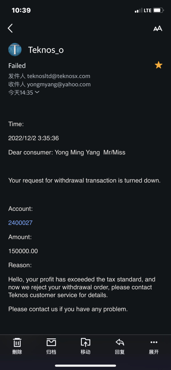
Task: Tap the Teknos_o sender avatar
Action: (x=15, y=50)
